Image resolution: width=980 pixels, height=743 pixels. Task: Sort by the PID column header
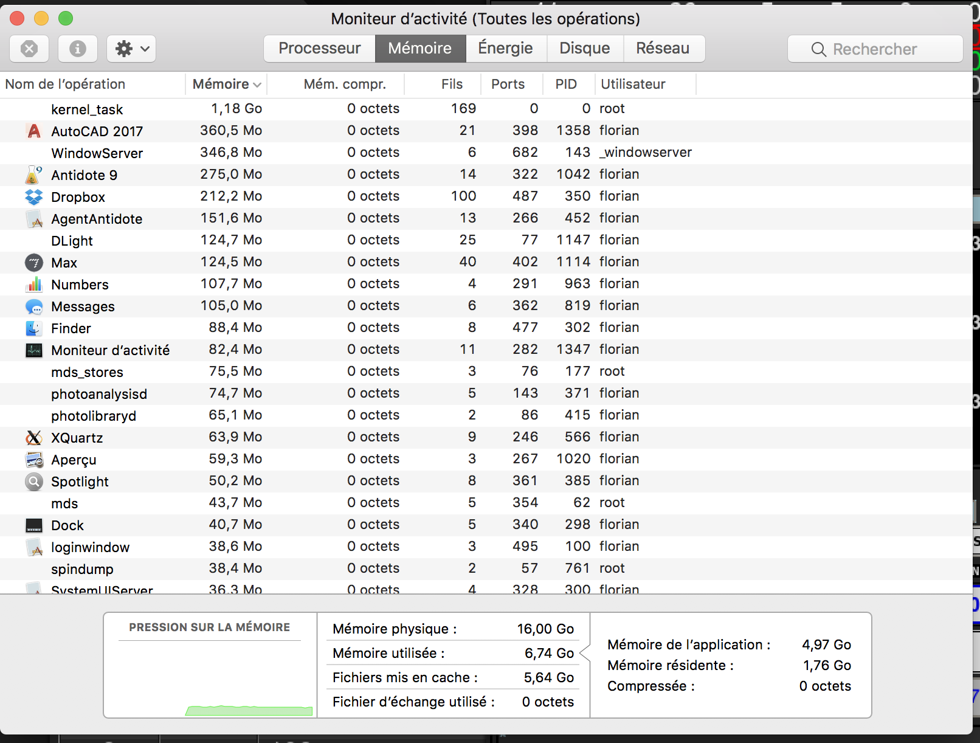565,85
